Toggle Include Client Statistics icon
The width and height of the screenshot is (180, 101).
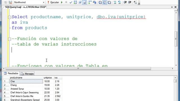click(x=94, y=2)
